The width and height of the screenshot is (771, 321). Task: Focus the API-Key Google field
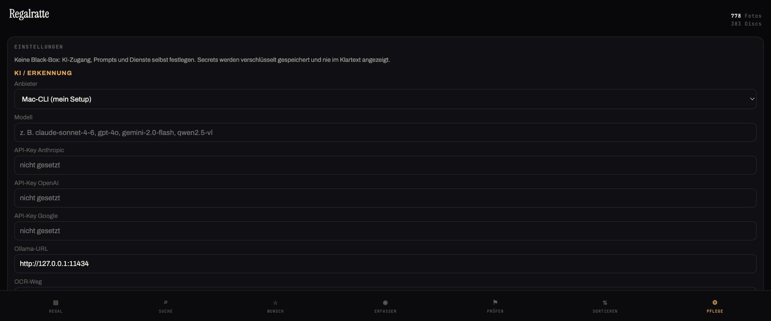[385, 231]
